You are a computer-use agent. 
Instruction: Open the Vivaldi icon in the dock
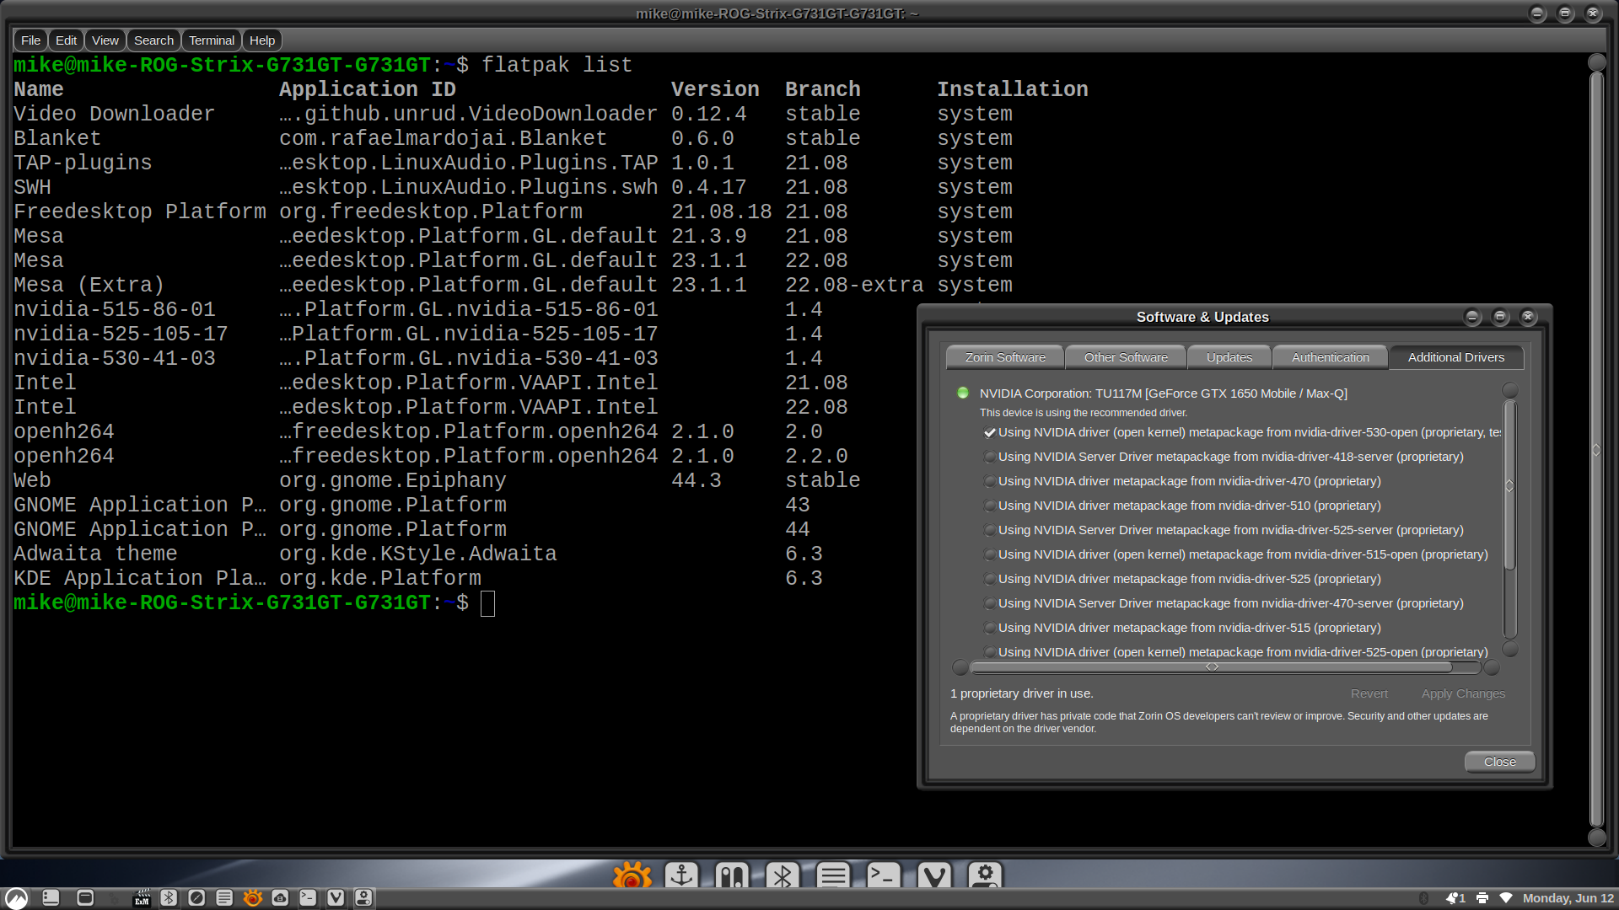934,876
